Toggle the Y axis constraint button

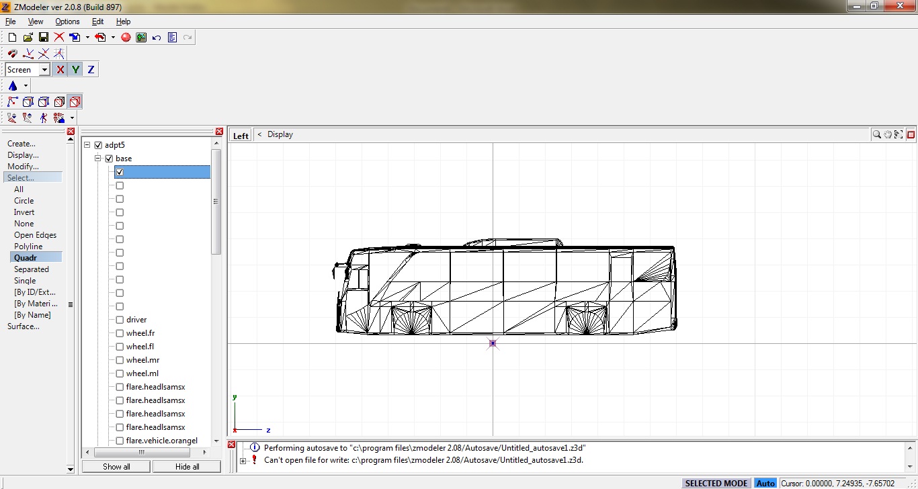(x=75, y=69)
